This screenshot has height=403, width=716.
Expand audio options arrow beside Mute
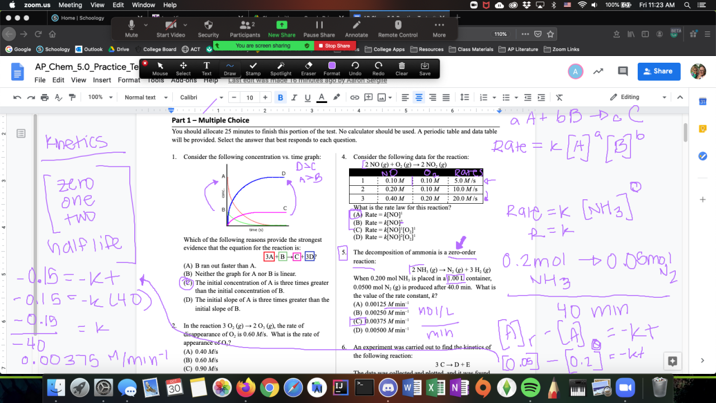pyautogui.click(x=147, y=25)
